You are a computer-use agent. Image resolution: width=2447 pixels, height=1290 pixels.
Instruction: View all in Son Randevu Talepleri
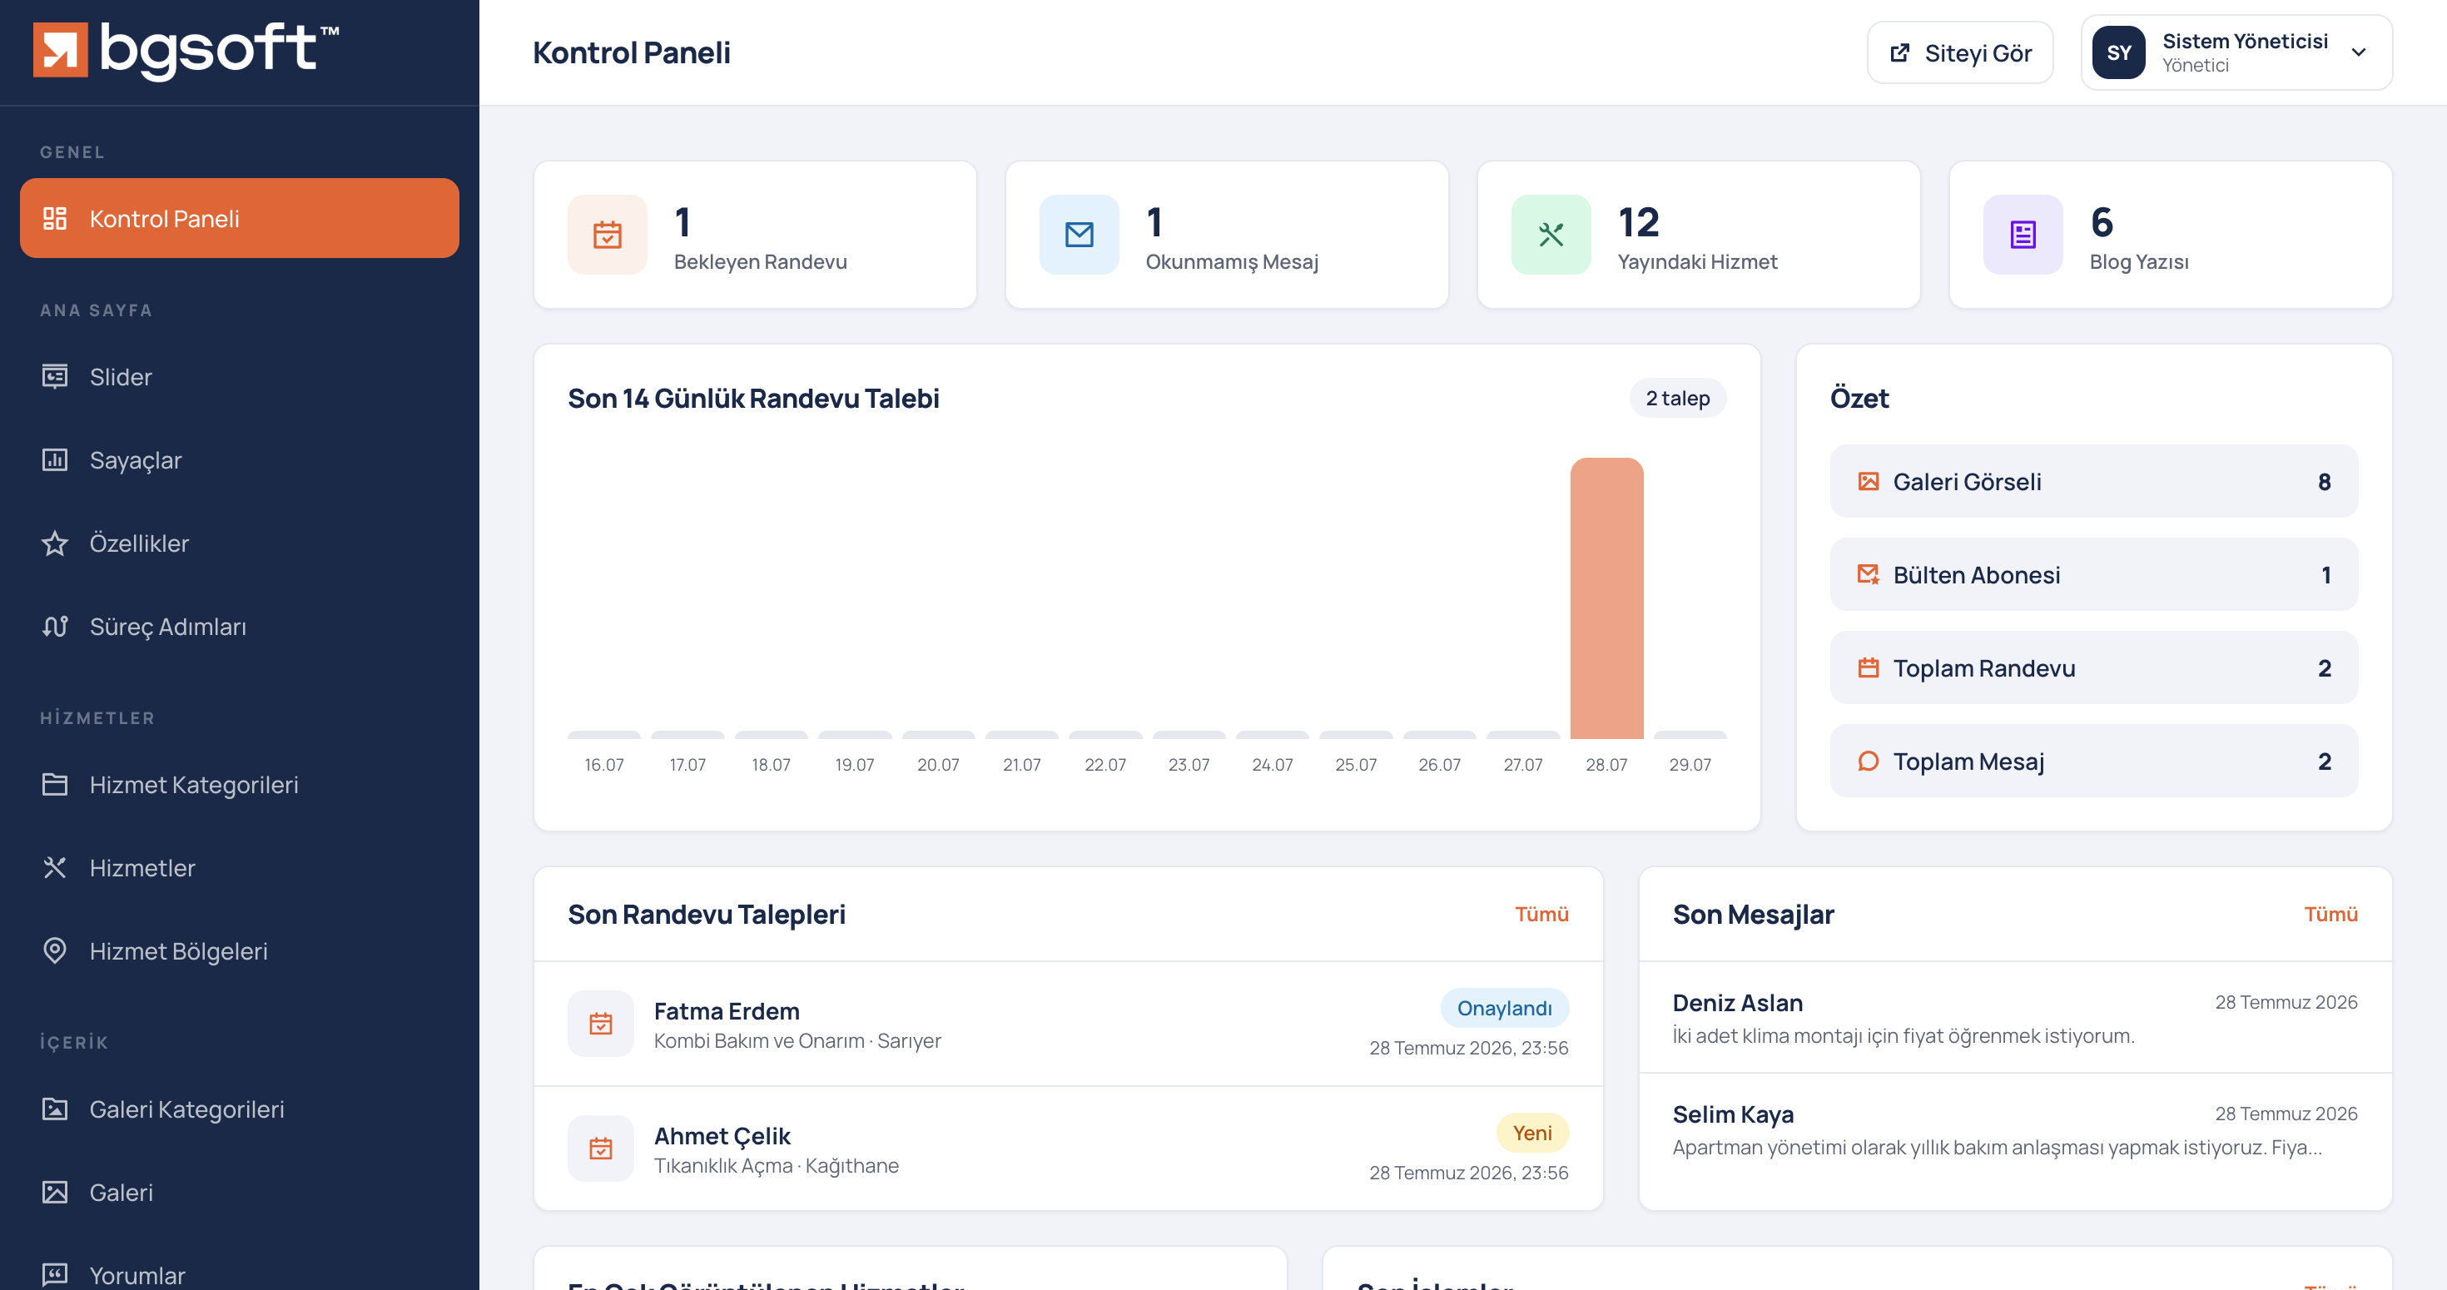(x=1541, y=914)
